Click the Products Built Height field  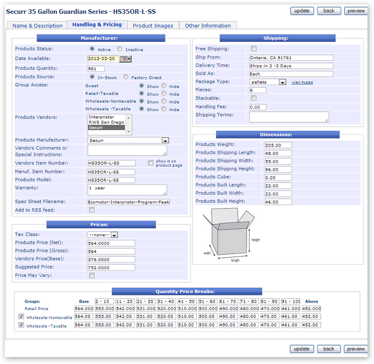pos(278,202)
